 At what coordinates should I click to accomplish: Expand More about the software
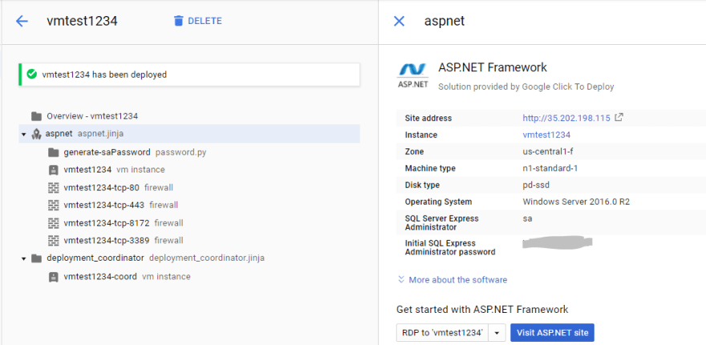pos(457,280)
